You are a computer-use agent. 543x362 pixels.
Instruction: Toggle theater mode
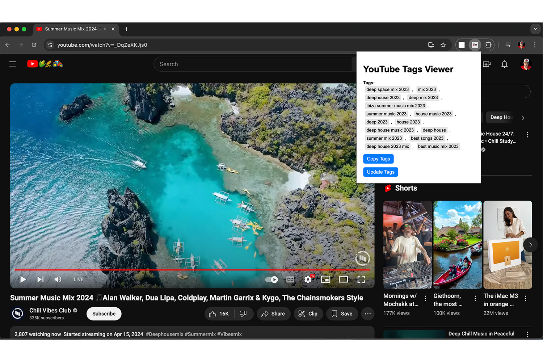coord(343,279)
